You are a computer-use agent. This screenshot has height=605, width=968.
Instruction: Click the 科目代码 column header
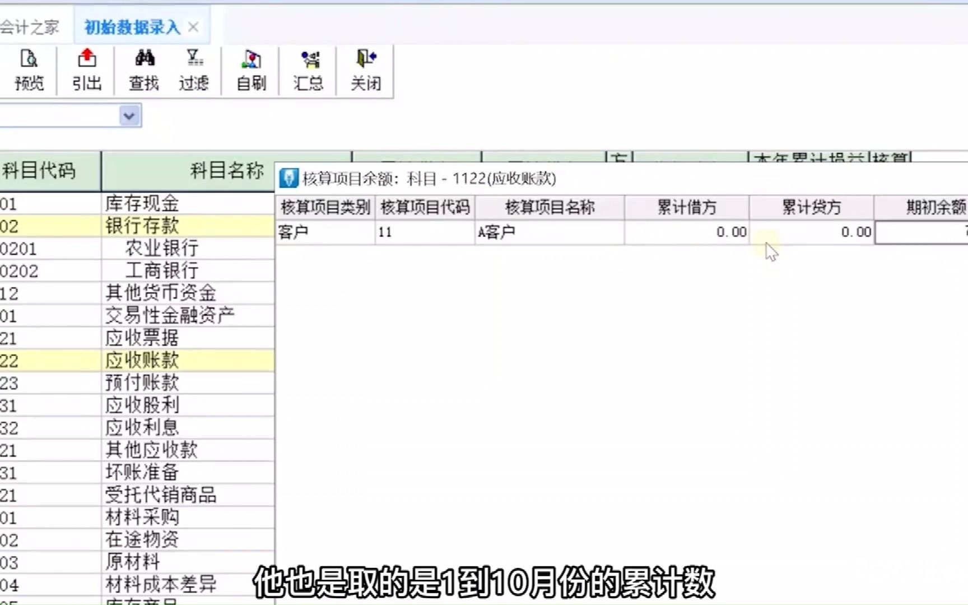50,170
